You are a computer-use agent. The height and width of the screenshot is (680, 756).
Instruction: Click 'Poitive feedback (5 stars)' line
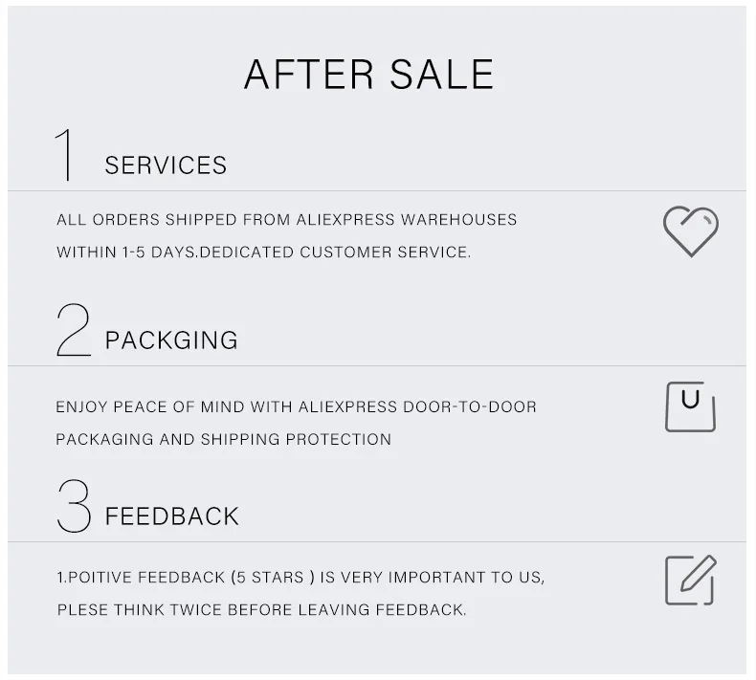coord(300,578)
